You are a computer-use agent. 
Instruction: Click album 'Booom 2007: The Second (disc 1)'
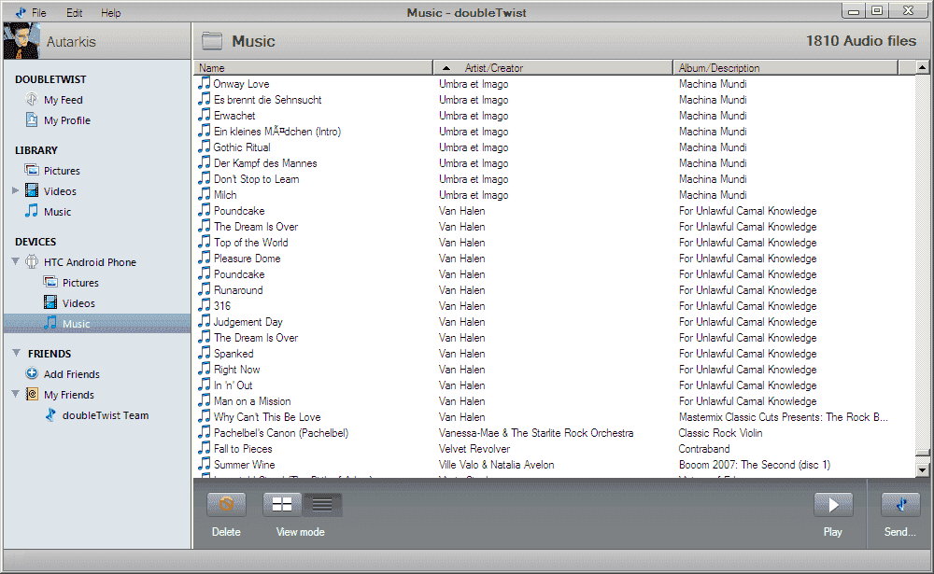point(754,465)
